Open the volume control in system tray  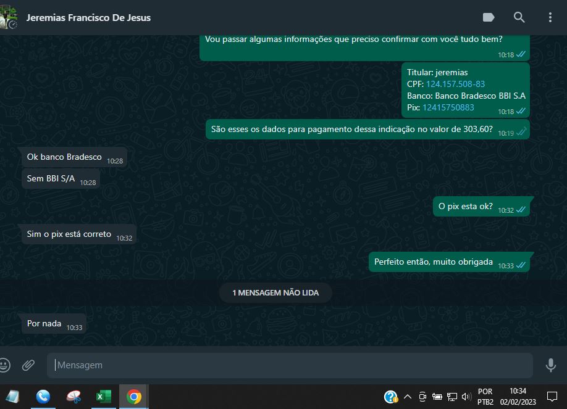(468, 397)
